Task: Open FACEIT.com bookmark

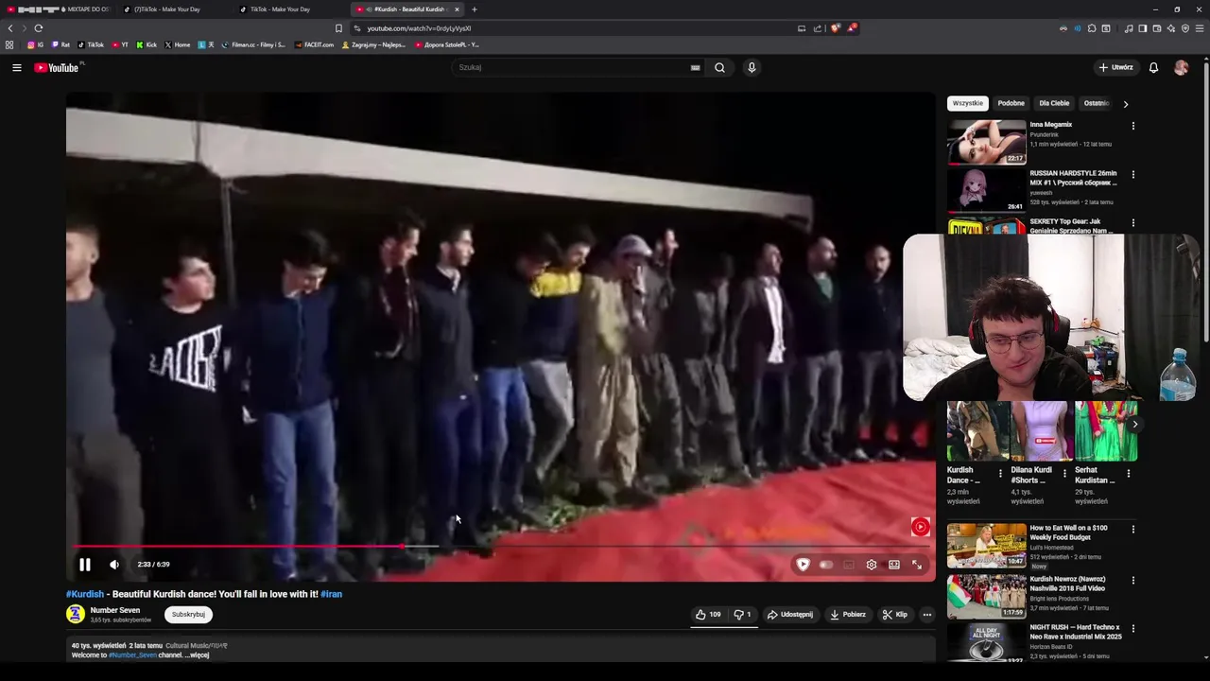Action: [314, 44]
